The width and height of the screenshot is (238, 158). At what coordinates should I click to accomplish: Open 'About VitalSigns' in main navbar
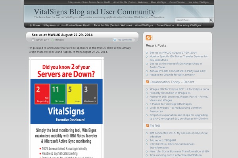(x=144, y=25)
